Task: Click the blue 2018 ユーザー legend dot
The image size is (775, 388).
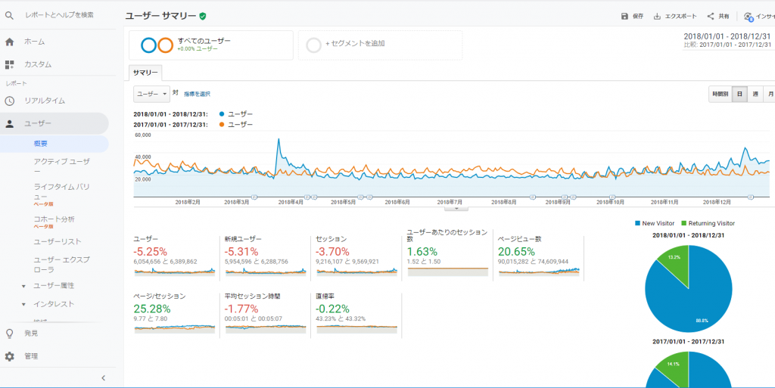Action: (221, 114)
